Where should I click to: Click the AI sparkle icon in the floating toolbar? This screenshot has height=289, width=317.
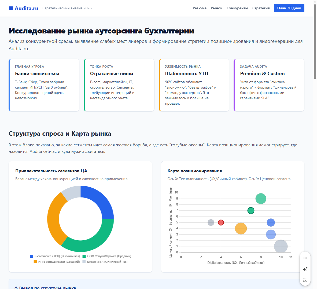coord(305,269)
